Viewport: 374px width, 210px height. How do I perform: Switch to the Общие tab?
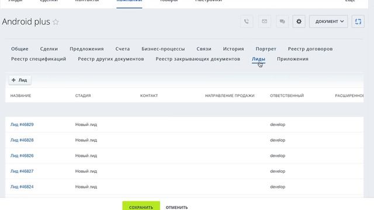point(20,49)
